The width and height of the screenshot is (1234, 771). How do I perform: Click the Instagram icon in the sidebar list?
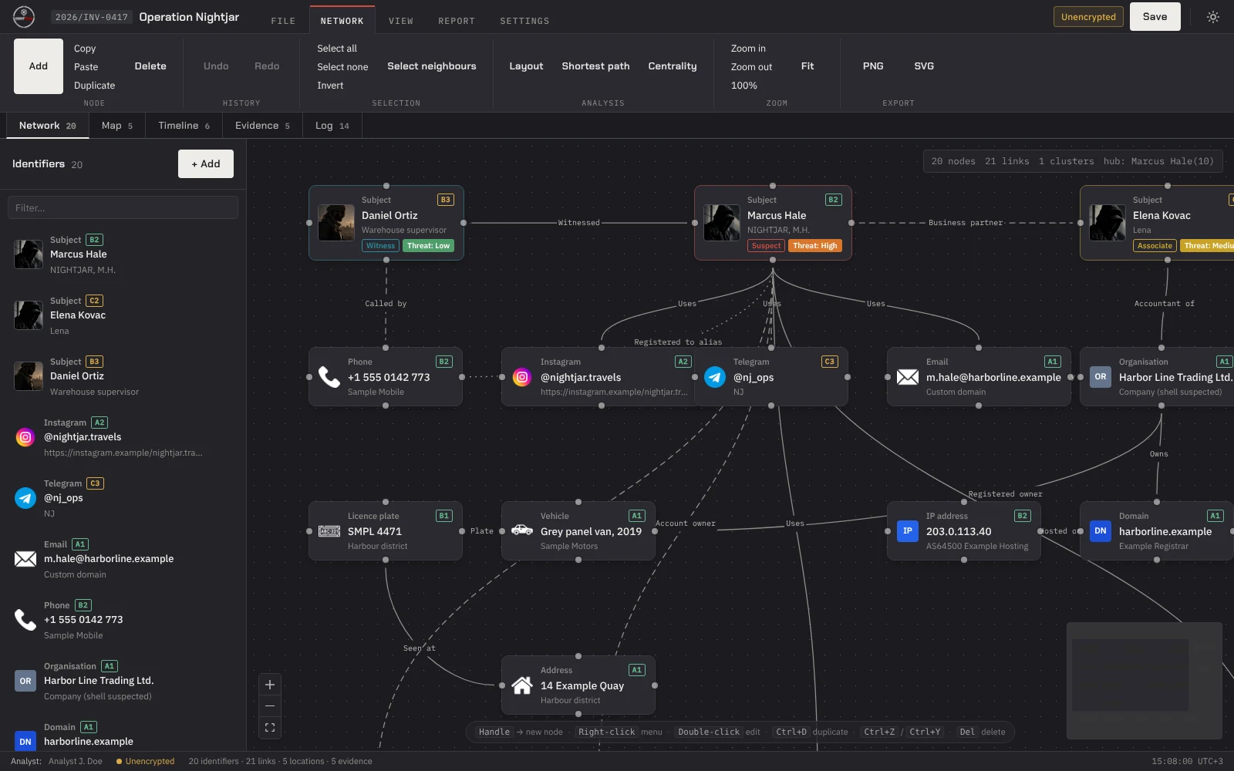click(25, 437)
